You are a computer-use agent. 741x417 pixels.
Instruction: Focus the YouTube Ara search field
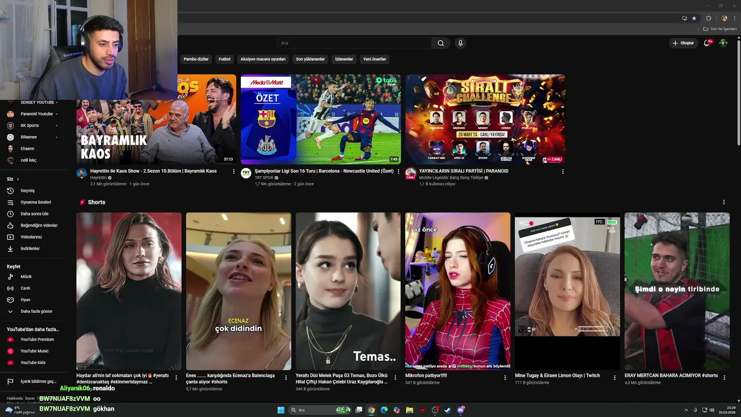point(354,43)
